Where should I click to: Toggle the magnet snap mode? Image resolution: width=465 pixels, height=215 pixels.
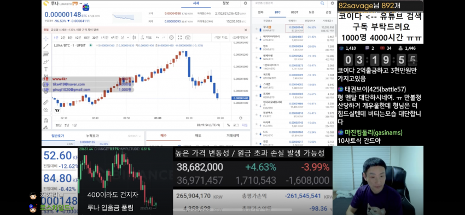coord(45,120)
